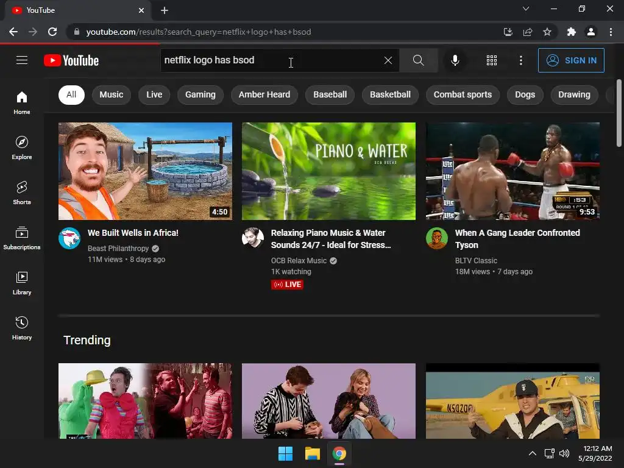Open Chrome extensions puzzle icon

tap(572, 32)
